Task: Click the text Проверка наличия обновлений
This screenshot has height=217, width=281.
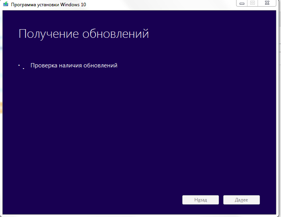Action: click(x=74, y=65)
